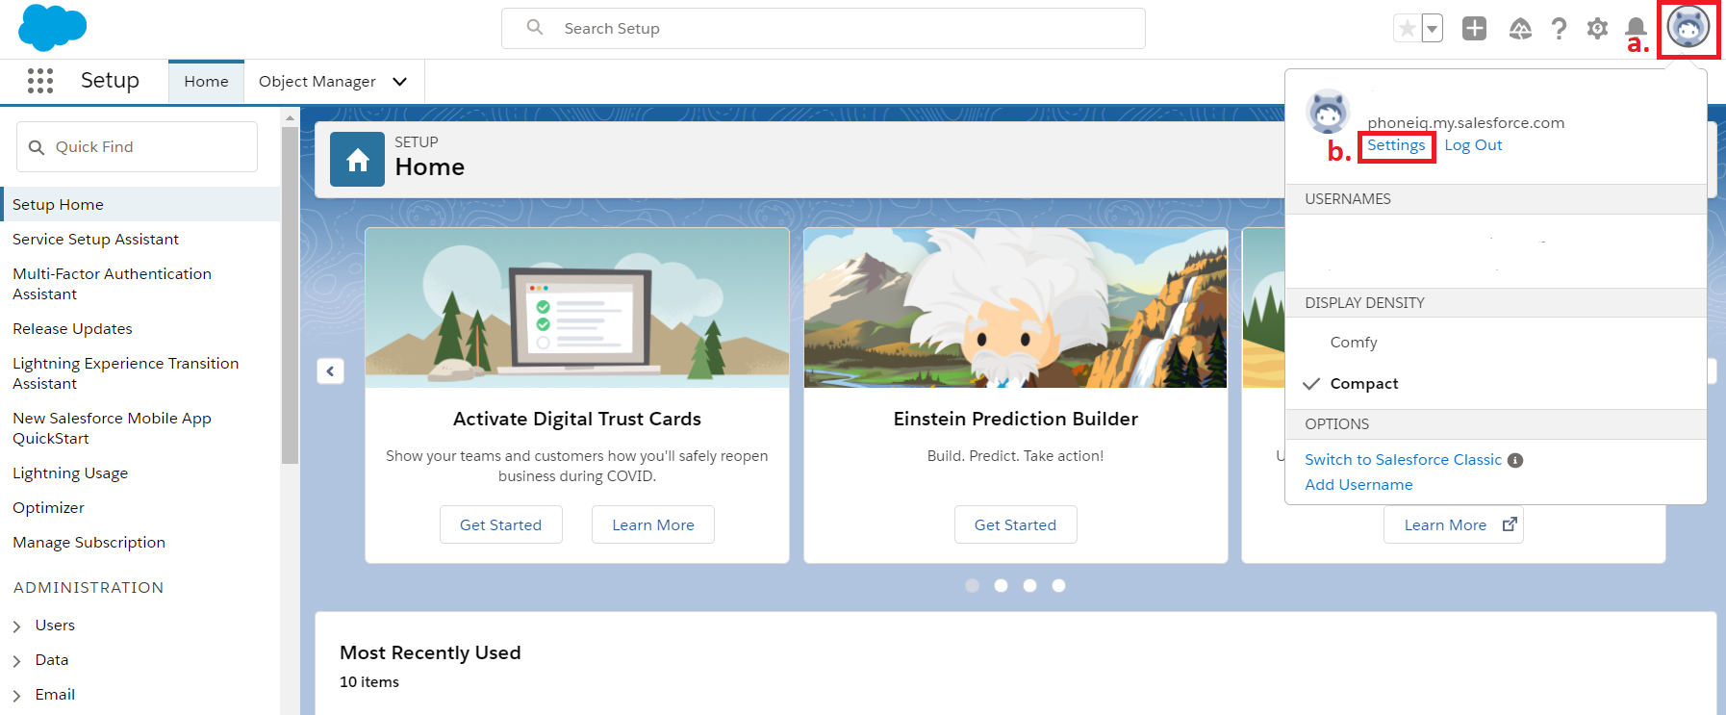
Task: Click the magnifier icon in Search Setup
Action: click(x=535, y=28)
